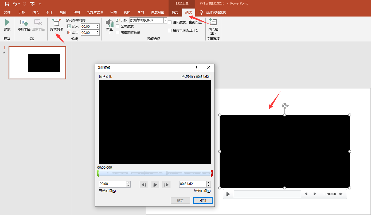This screenshot has width=371, height=215.
Task: Switch to the 格式 video tools tab
Action: click(x=175, y=12)
